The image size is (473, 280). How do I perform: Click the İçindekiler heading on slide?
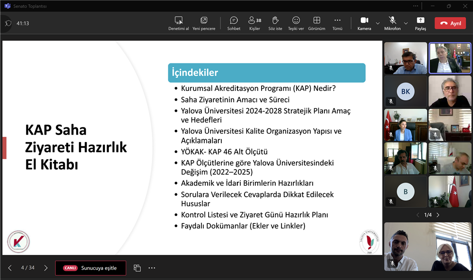coord(195,72)
